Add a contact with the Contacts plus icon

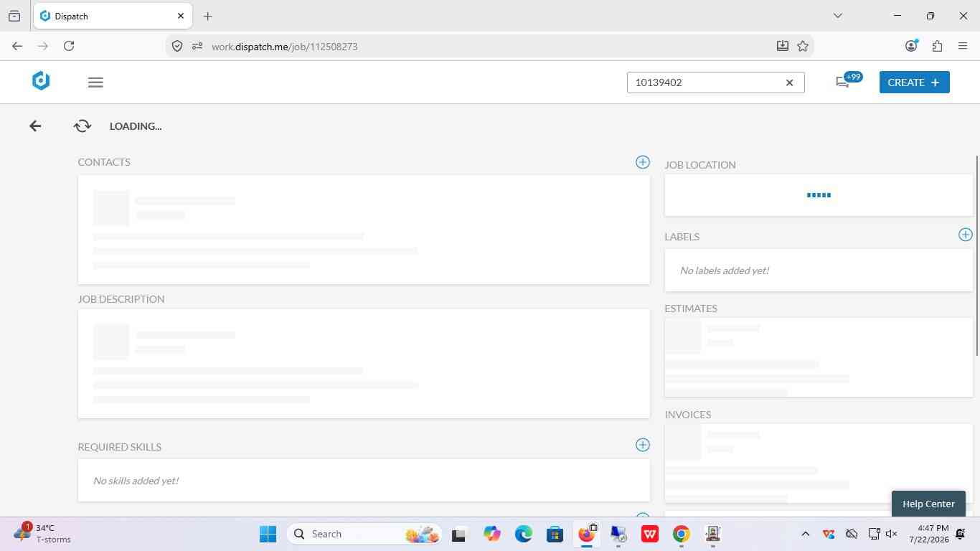pyautogui.click(x=643, y=162)
